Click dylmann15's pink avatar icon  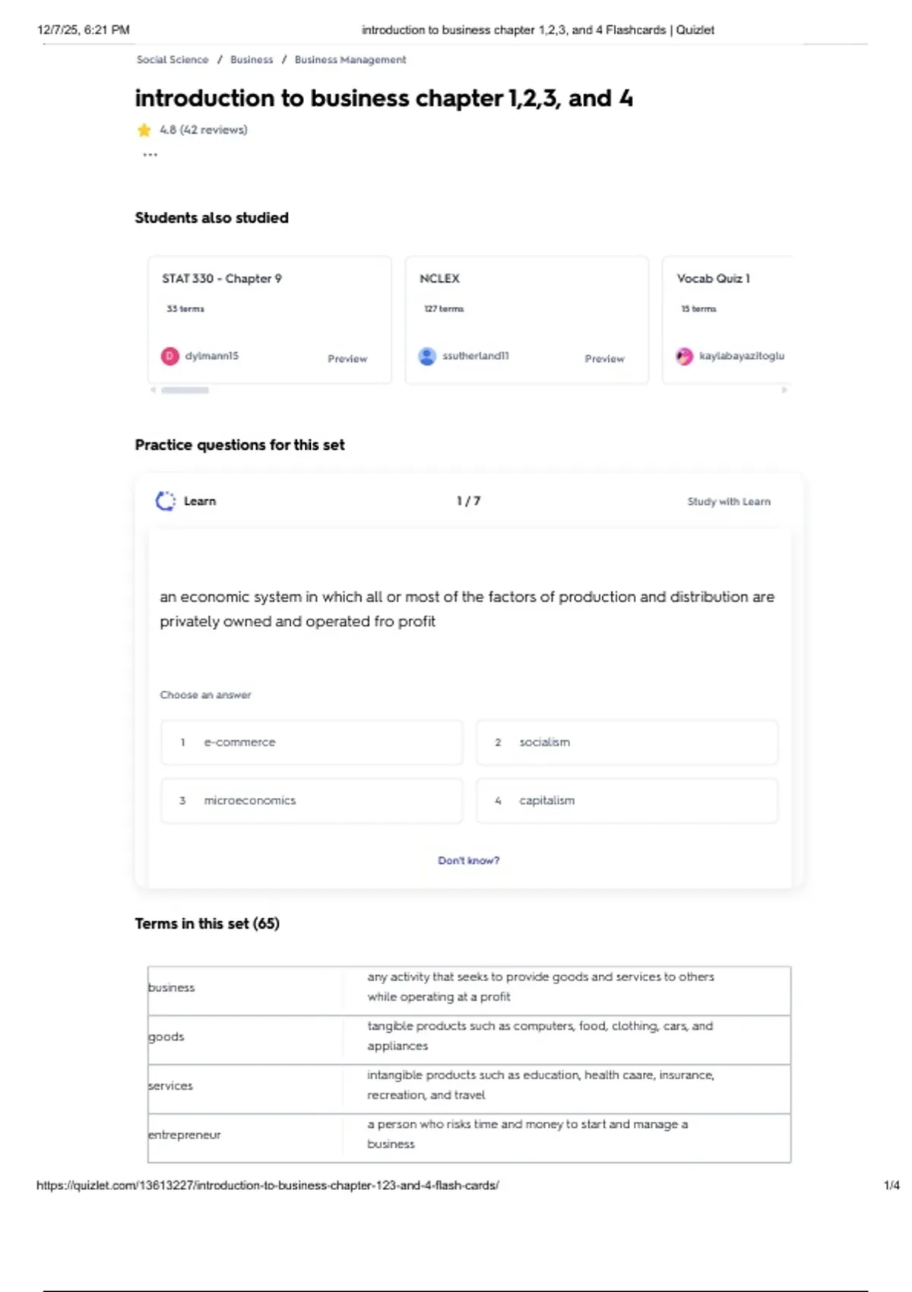[169, 356]
